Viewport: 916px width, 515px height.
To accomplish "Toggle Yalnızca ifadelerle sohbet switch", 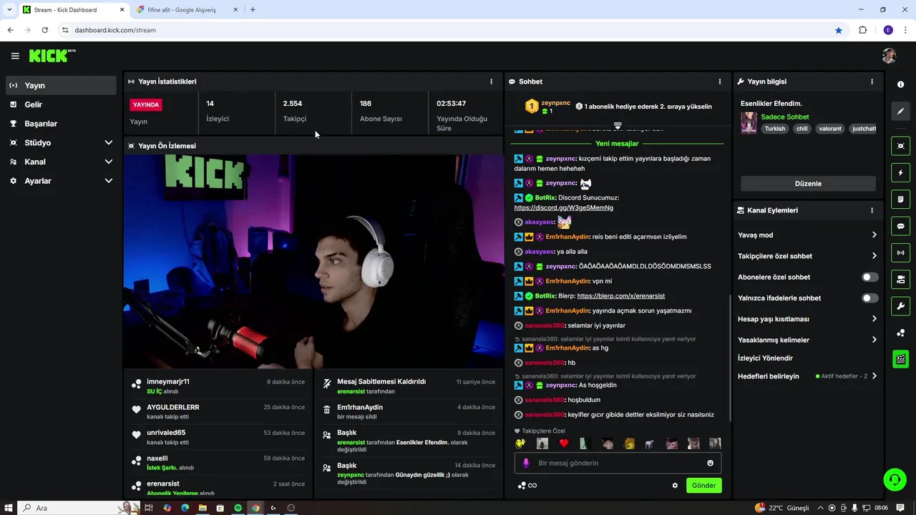I will 869,298.
